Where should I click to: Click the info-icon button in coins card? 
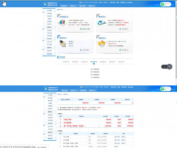124,50
